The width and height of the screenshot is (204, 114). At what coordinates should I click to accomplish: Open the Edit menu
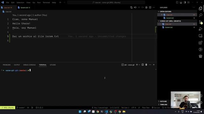(13, 3)
